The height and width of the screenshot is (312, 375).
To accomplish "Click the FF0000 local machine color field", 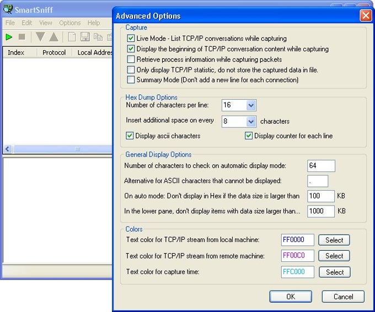I will point(297,240).
